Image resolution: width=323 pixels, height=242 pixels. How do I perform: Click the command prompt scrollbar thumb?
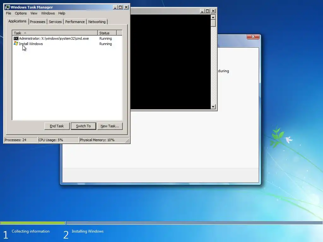point(213,23)
